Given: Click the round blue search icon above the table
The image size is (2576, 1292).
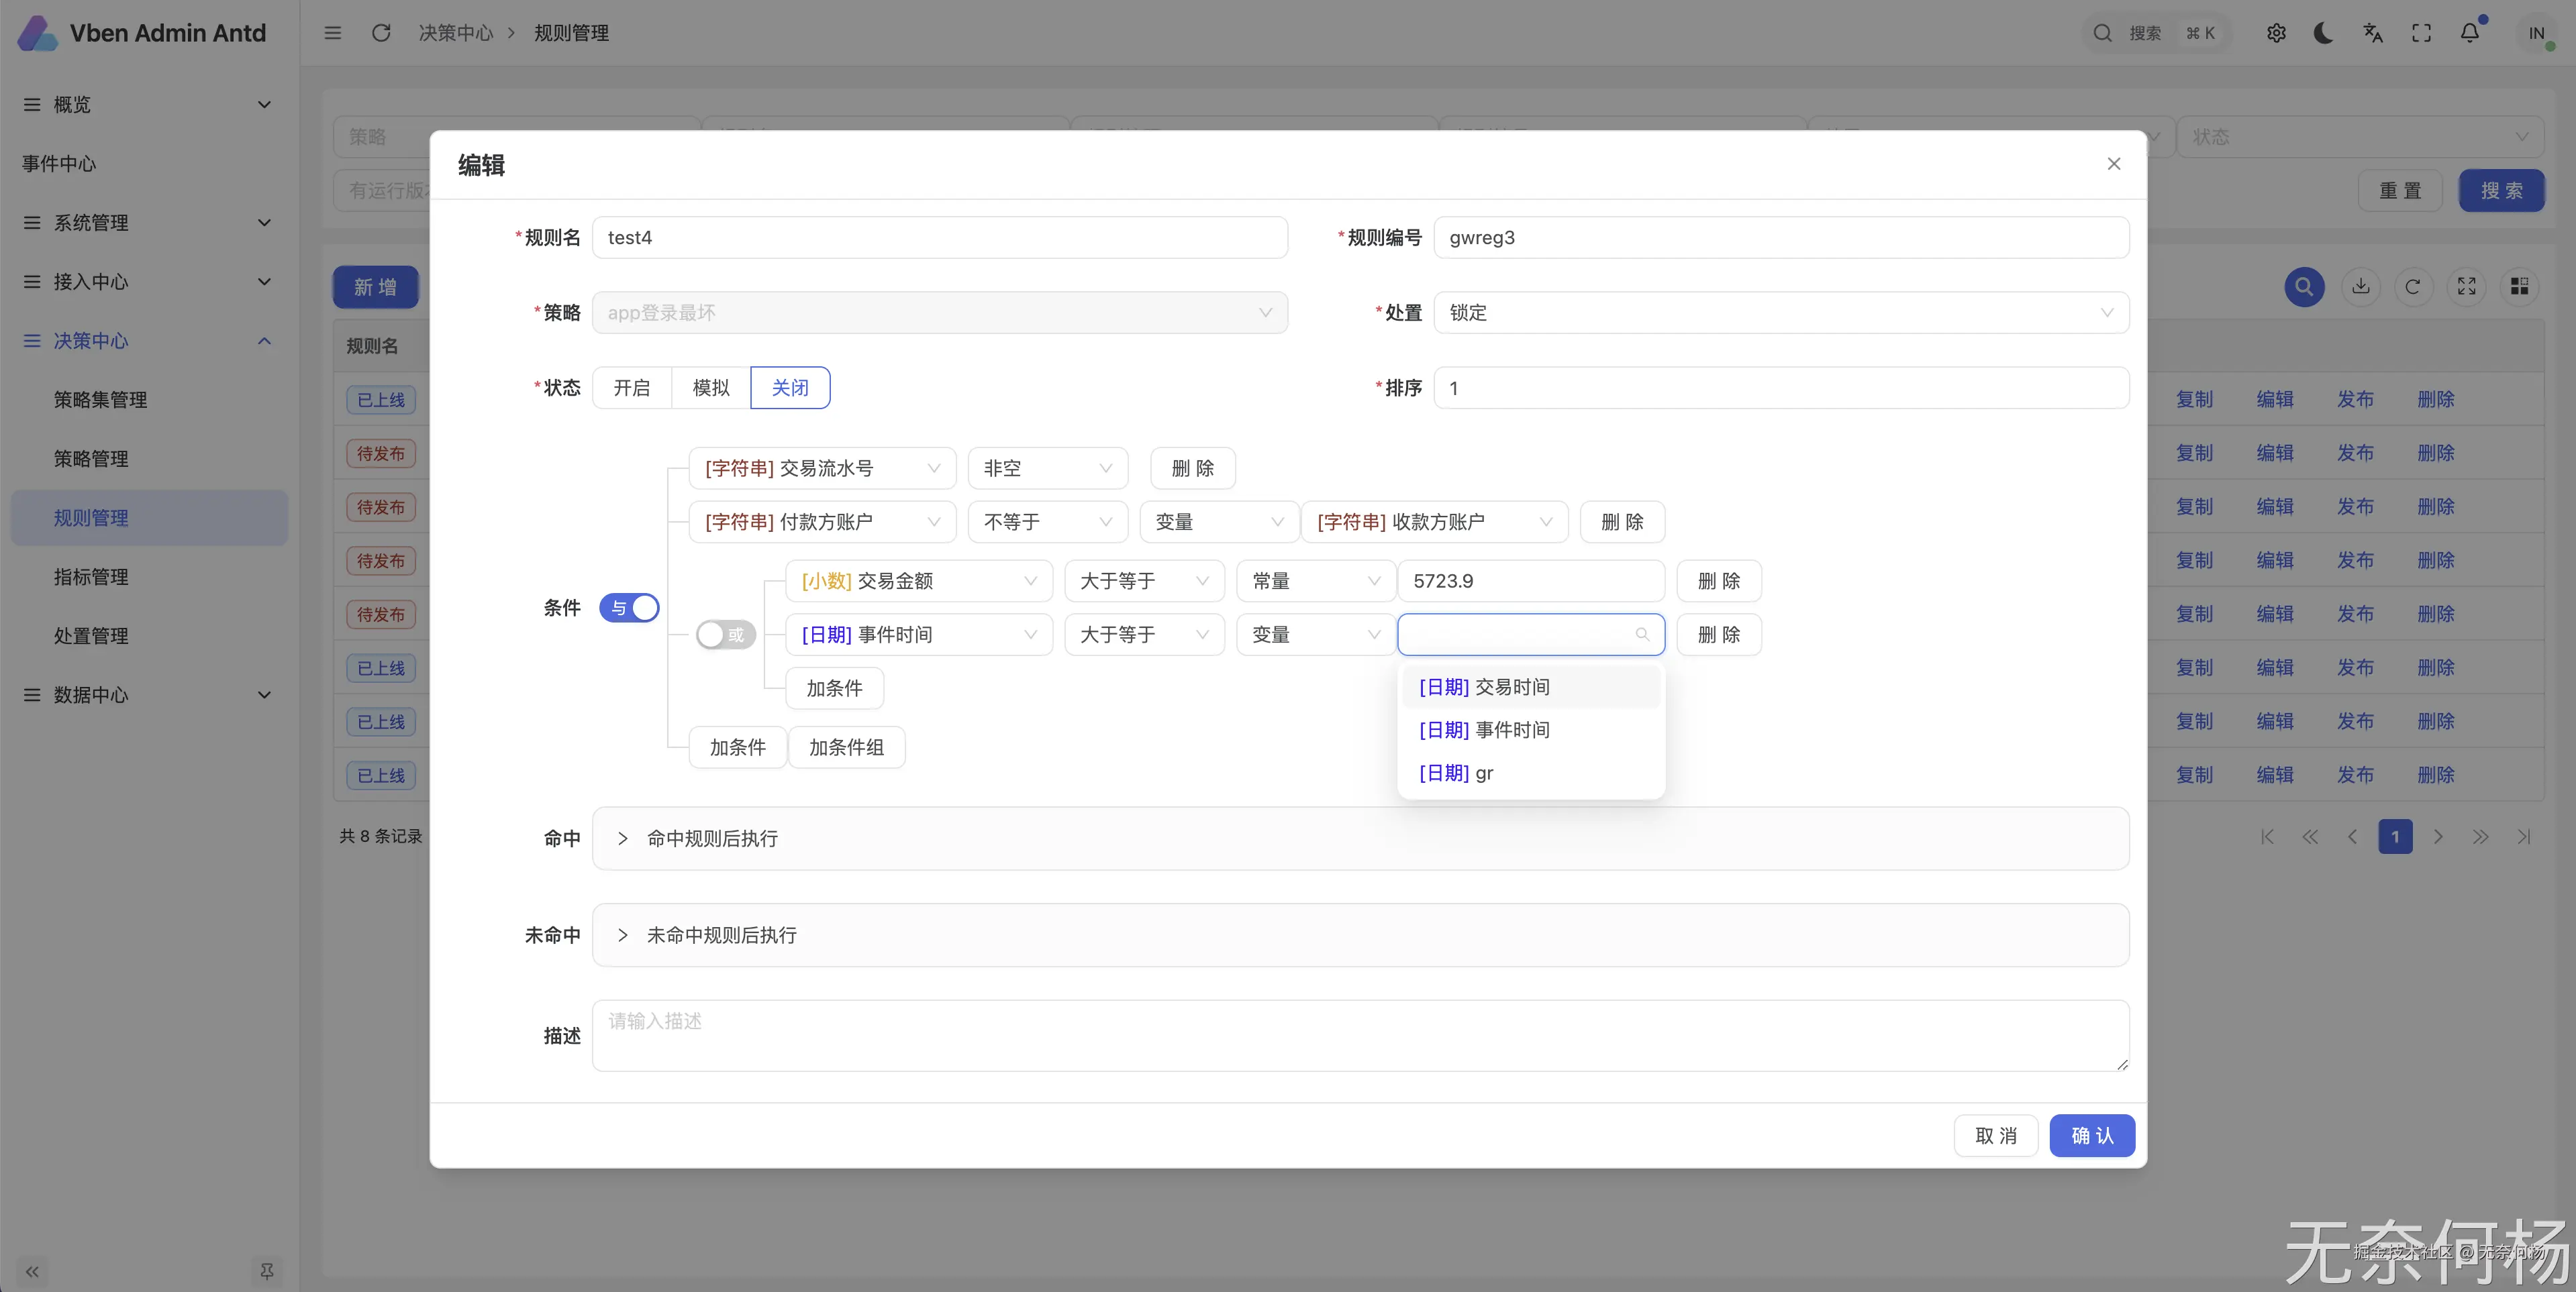Looking at the screenshot, I should click(2304, 287).
